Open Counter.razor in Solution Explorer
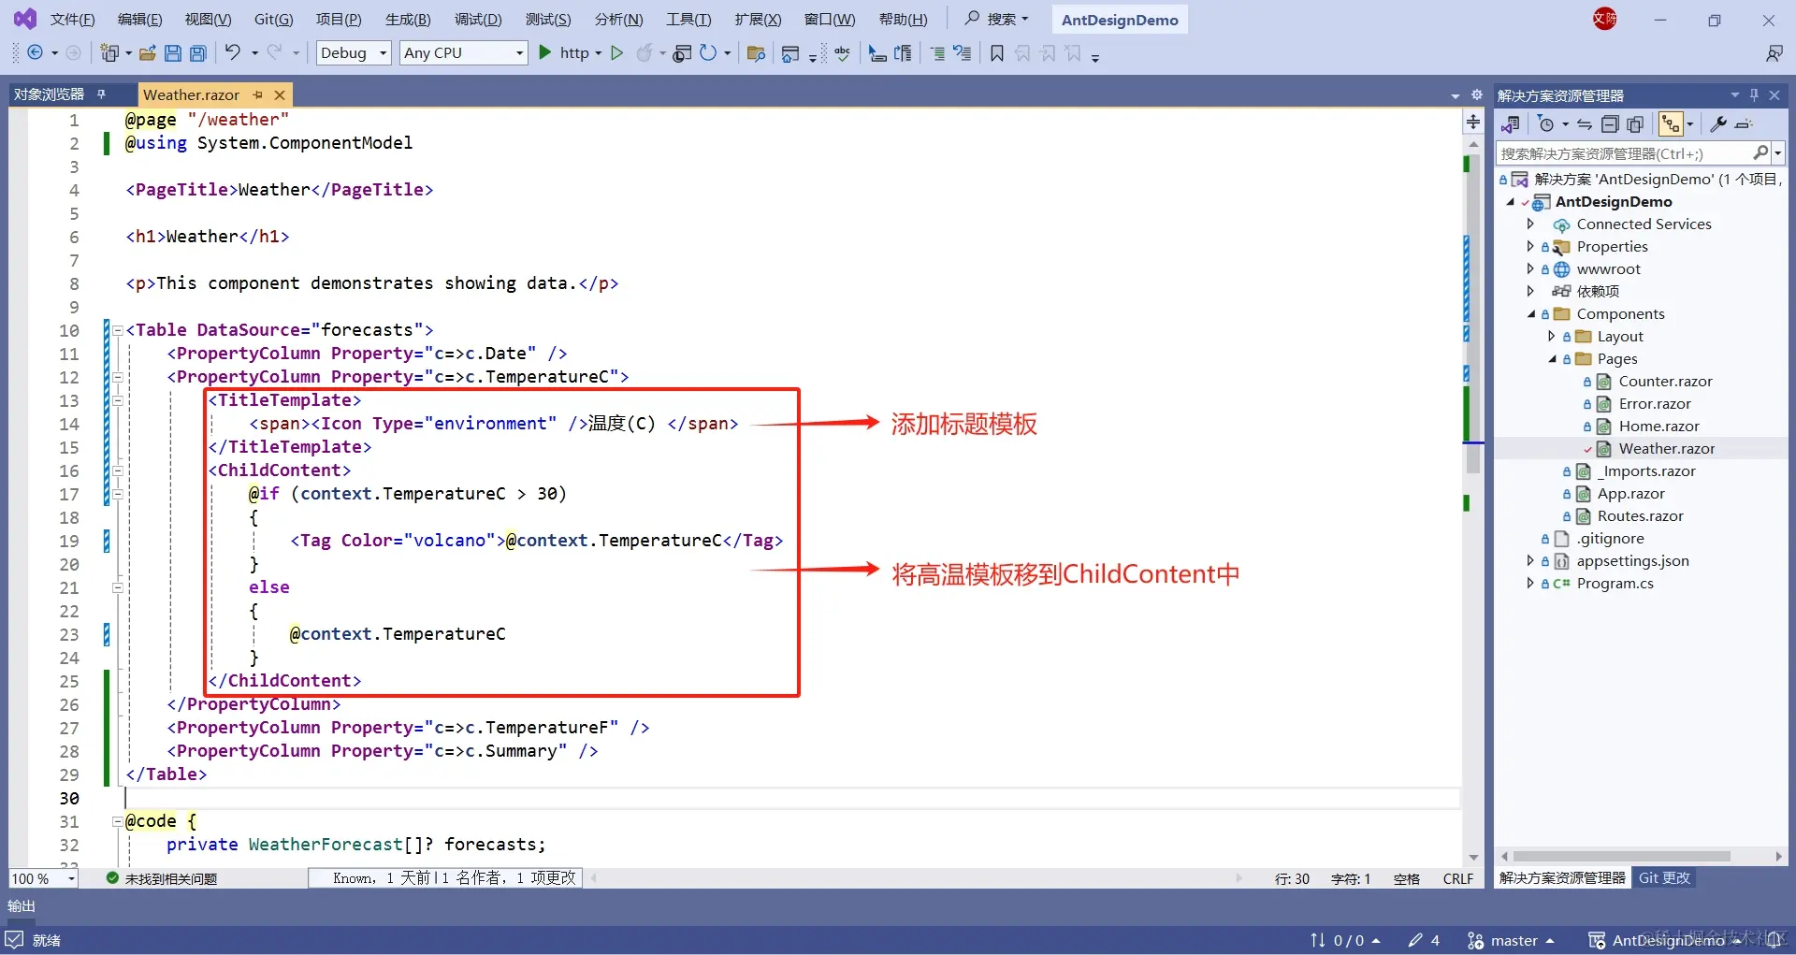 [1665, 382]
